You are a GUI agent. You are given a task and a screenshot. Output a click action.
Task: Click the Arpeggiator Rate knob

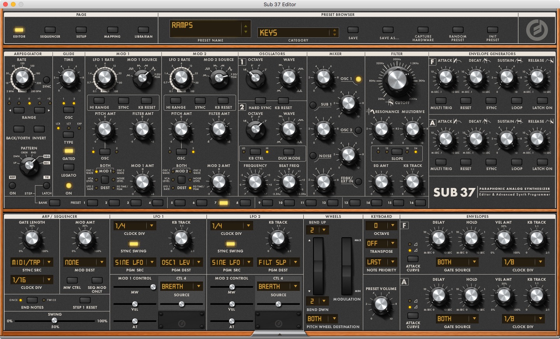(x=22, y=78)
